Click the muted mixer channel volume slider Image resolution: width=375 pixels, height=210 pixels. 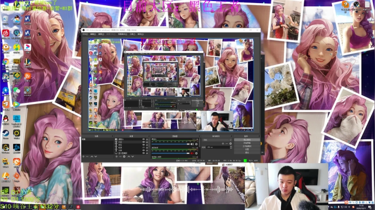point(170,153)
